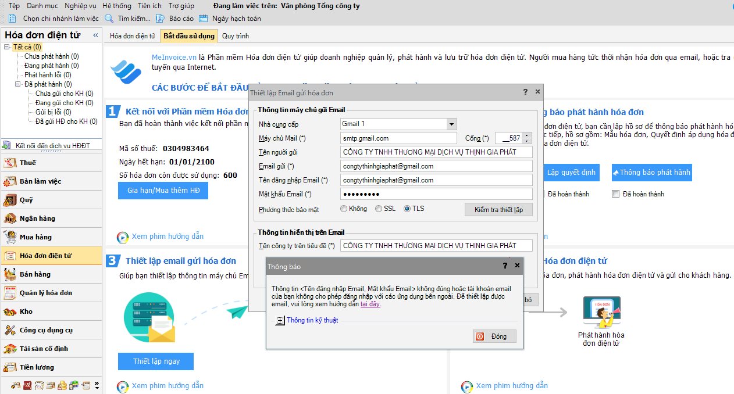Increase the Cổng port stepper
Image resolution: width=734 pixels, height=394 pixels.
tap(527, 135)
